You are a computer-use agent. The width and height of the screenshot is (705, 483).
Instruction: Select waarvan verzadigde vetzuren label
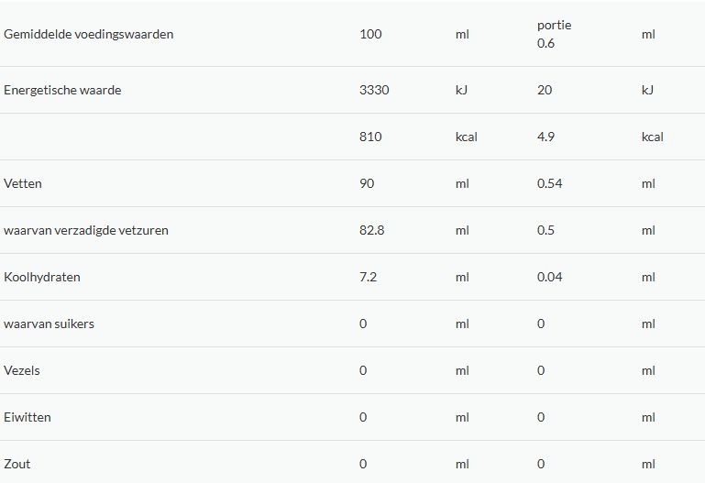click(86, 230)
